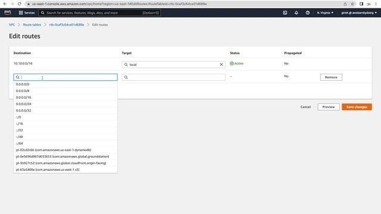Open the Chrome three-dot menu
Viewport: 381px width, 214px height.
coord(376,4)
